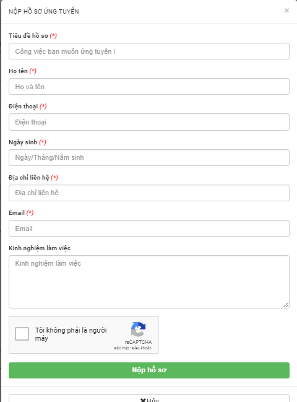Click the Email field label
The height and width of the screenshot is (402, 297).
point(17,213)
